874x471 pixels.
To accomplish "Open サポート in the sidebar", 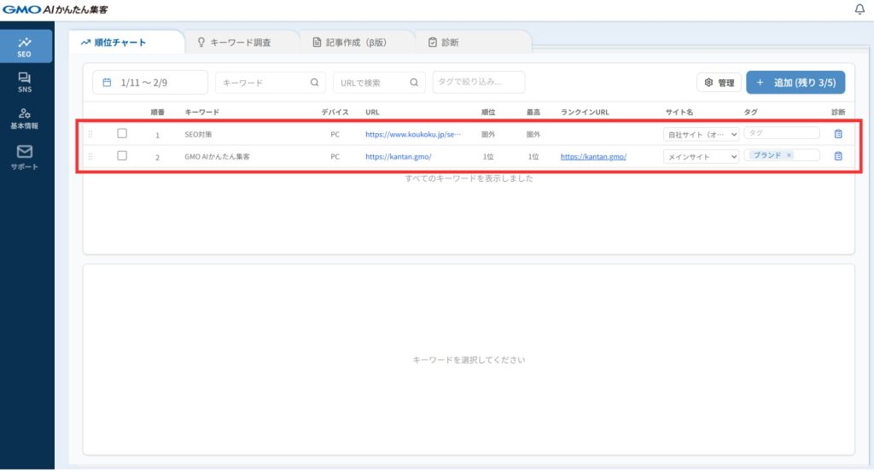I will click(x=25, y=156).
